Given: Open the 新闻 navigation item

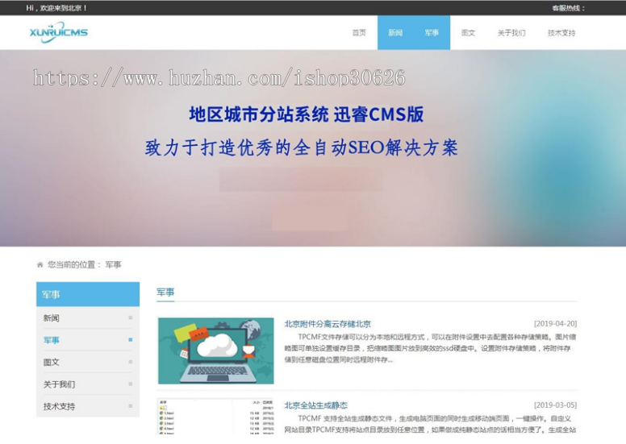Looking at the screenshot, I should point(395,33).
